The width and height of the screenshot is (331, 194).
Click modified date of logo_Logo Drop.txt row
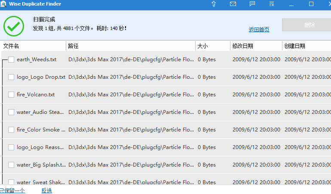(x=256, y=77)
